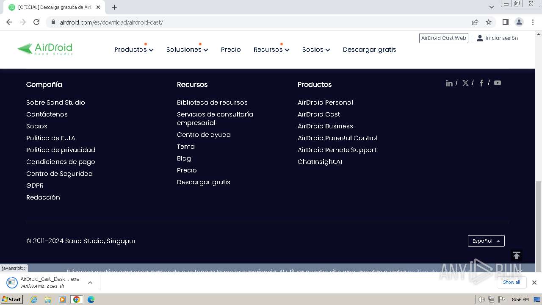Open Biblioteca de recursos link

coord(212,103)
